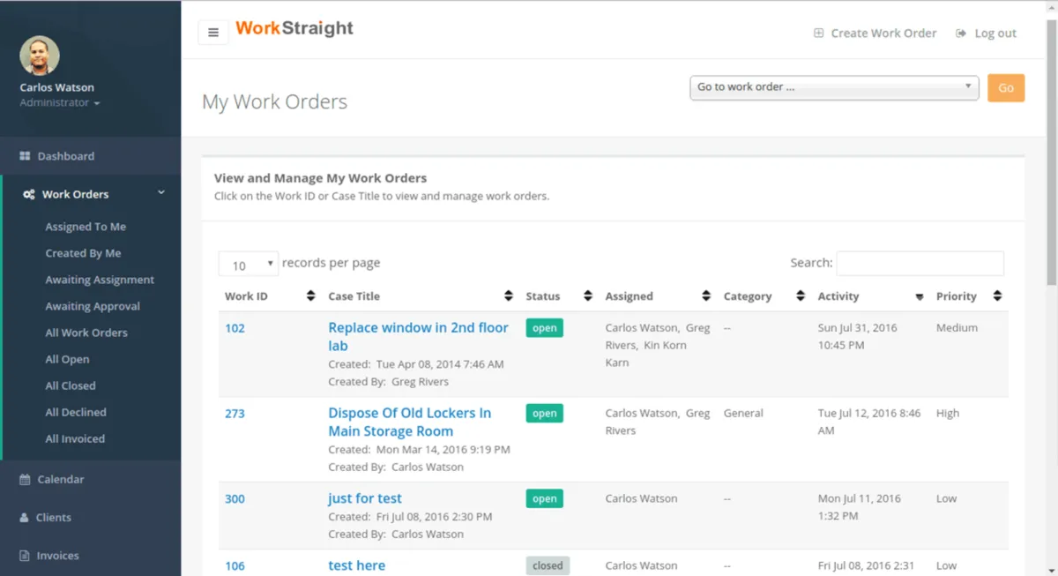Click 'Created By: Greg Rivers' text
1058x576 pixels.
click(x=388, y=382)
